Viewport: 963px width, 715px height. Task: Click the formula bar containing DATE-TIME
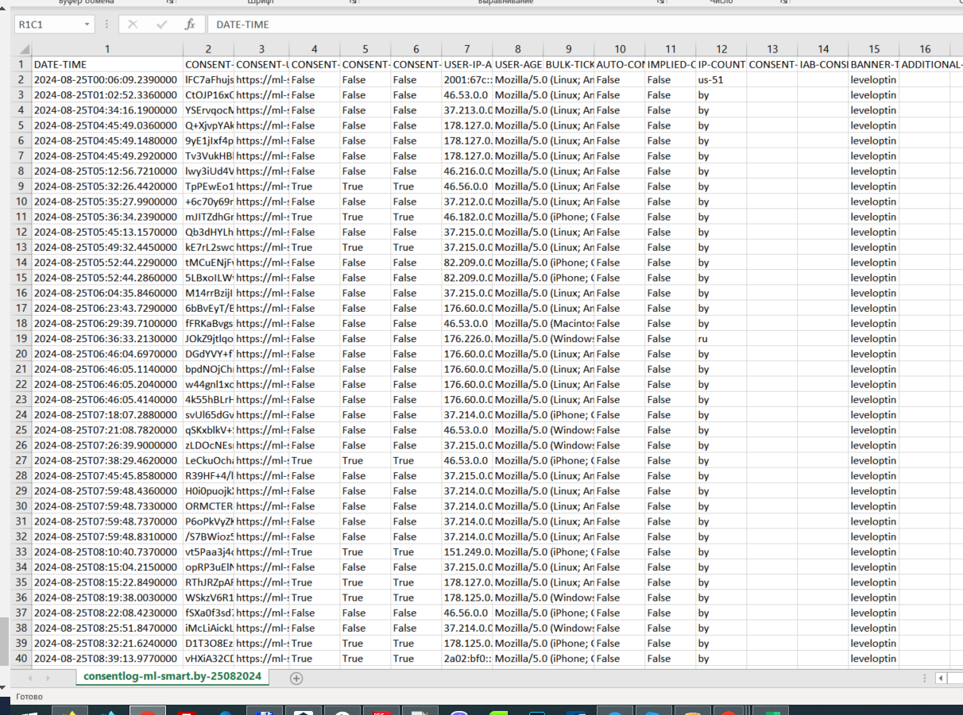584,25
